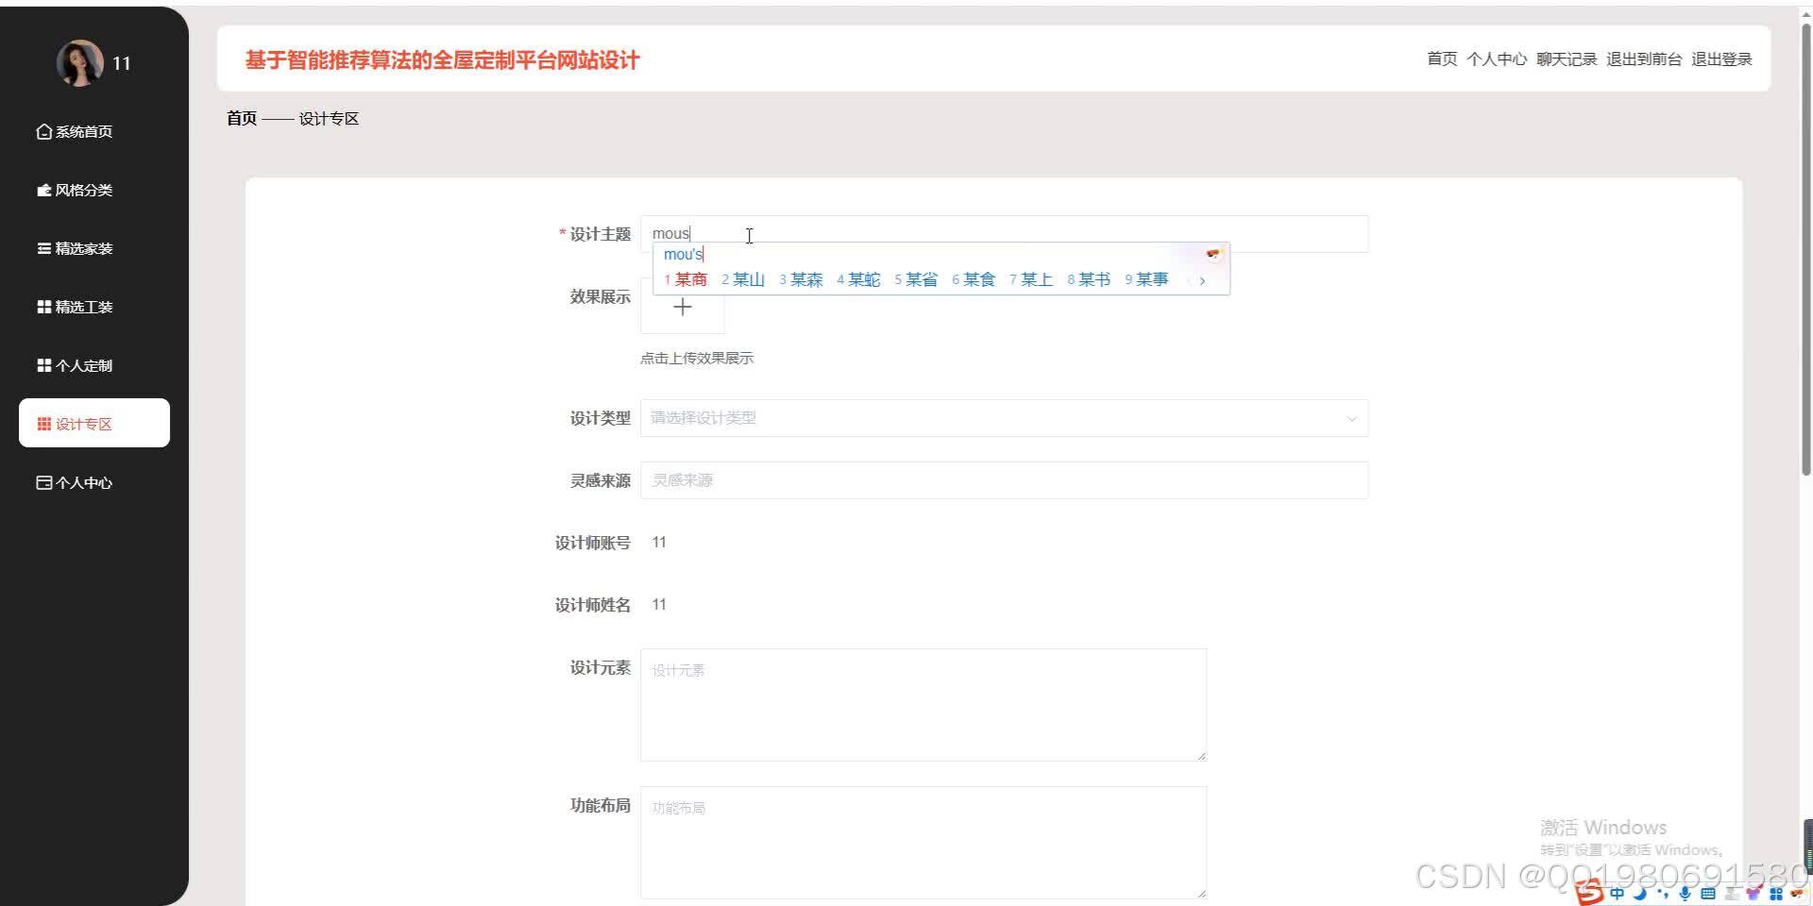The width and height of the screenshot is (1813, 906).
Task: Click the 点击上传效果展示 hint text
Action: click(x=697, y=359)
